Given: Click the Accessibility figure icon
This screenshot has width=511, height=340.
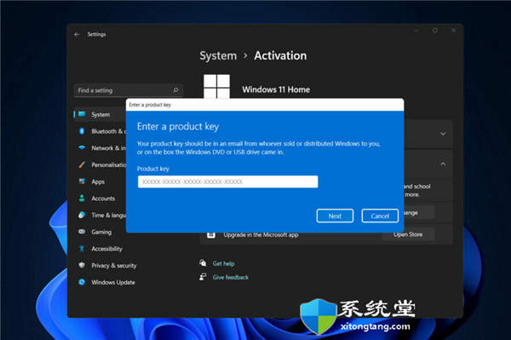Looking at the screenshot, I should click(x=82, y=249).
